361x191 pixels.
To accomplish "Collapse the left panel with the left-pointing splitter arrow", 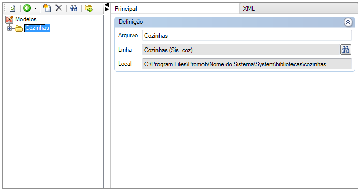I will 106,5.
